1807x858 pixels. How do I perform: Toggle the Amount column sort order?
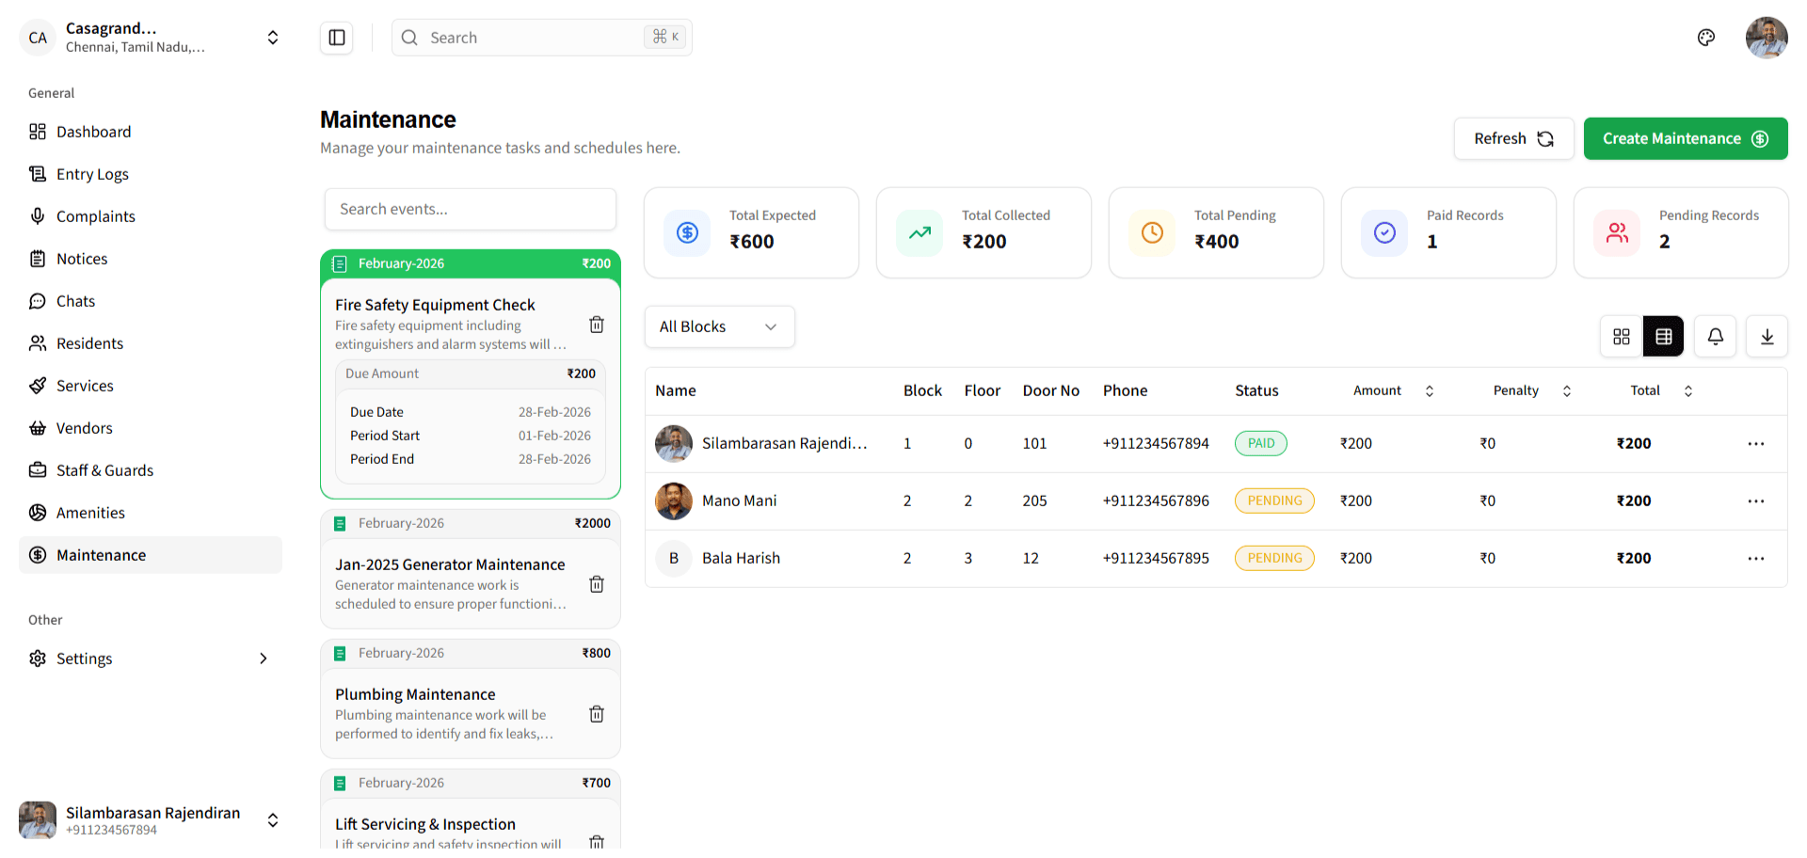tap(1430, 390)
